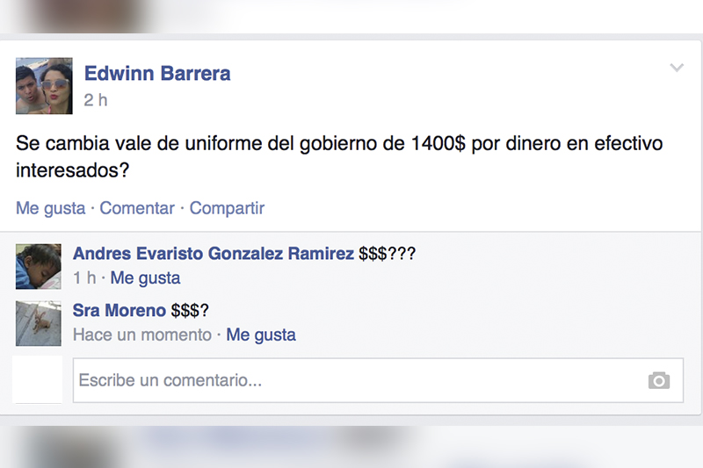Click Comentar under the post
Image resolution: width=703 pixels, height=468 pixels.
click(x=137, y=208)
